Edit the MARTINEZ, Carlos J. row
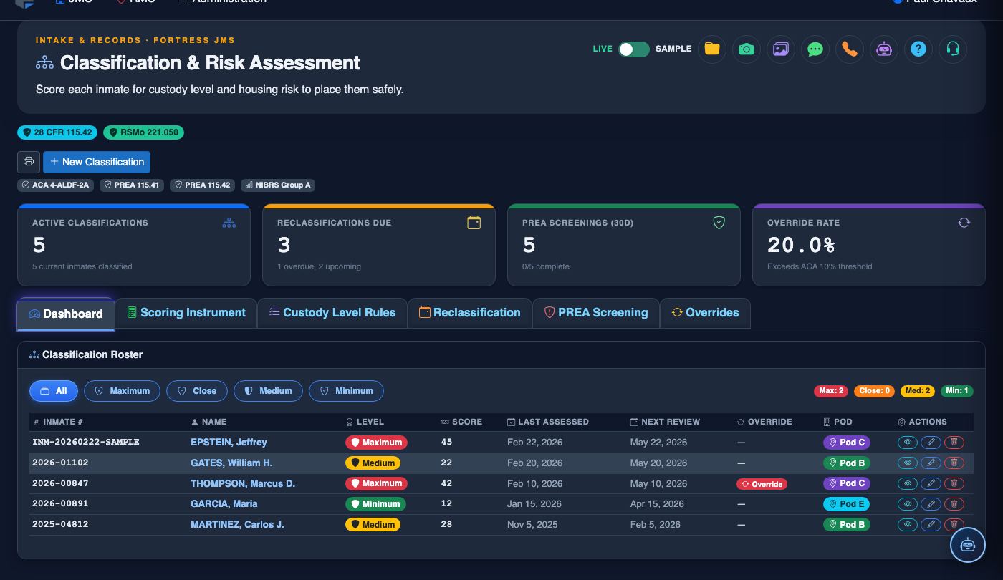Screen dimensions: 1003x580 point(931,525)
